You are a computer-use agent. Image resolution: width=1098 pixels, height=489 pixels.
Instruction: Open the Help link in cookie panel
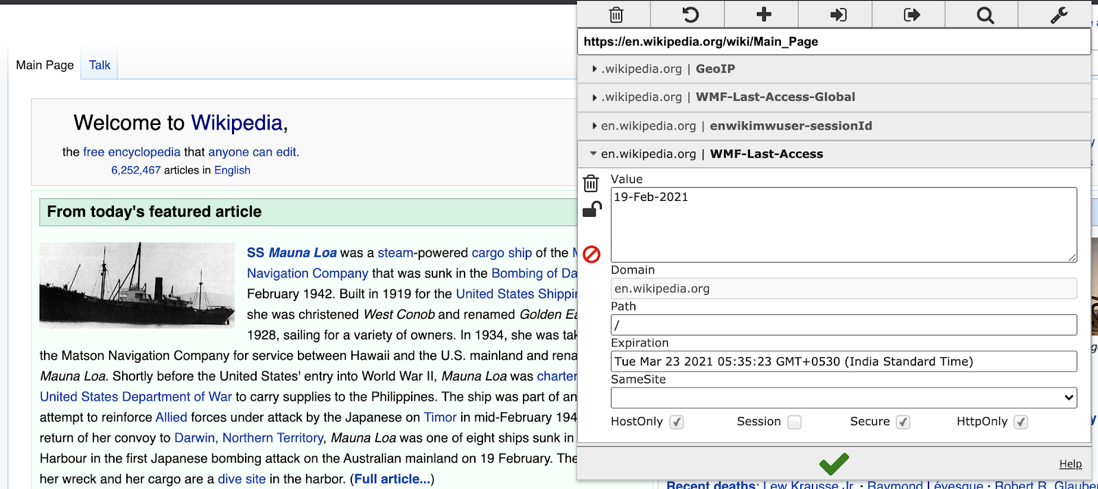click(1070, 464)
